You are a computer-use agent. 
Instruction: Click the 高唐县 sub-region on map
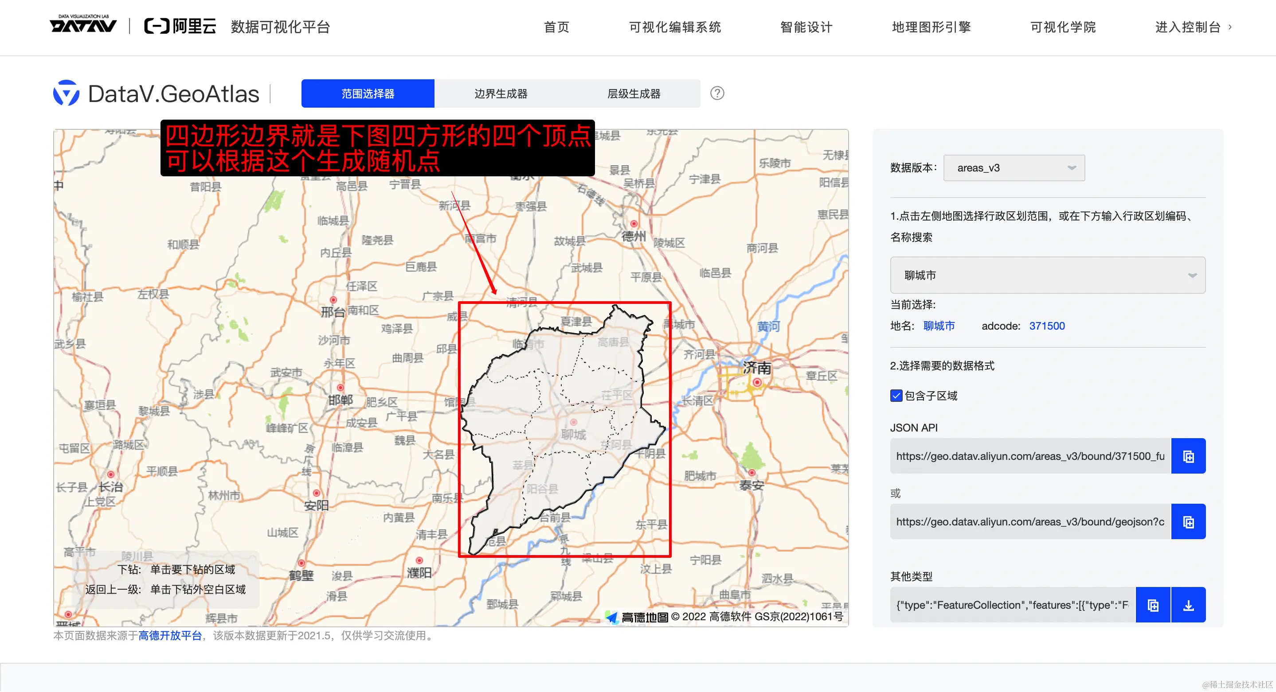(613, 342)
